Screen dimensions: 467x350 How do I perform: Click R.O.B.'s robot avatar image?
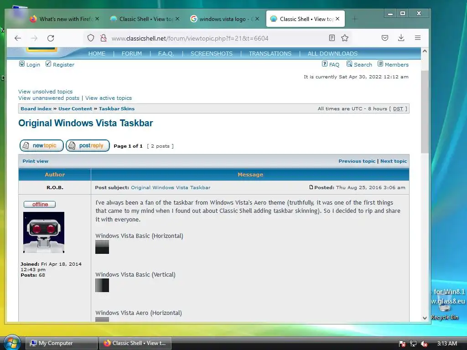coord(44,232)
